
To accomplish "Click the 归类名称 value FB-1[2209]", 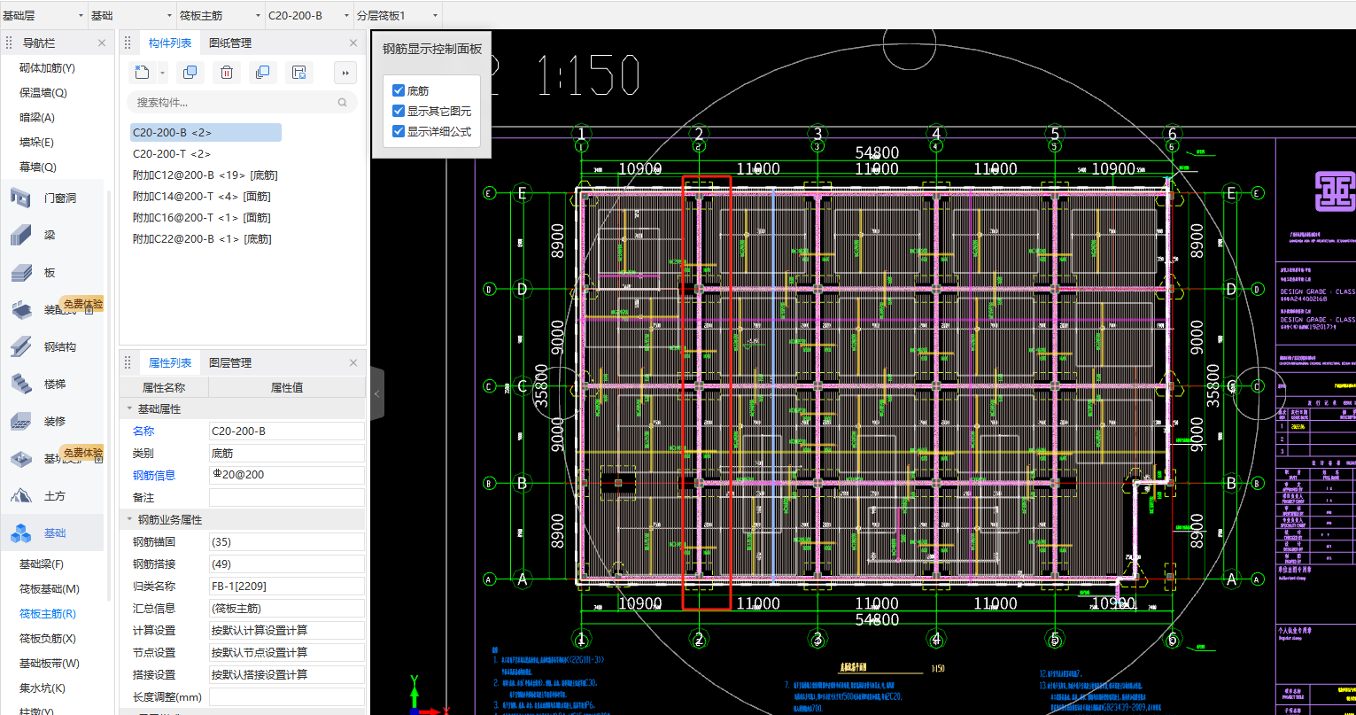I will (287, 586).
